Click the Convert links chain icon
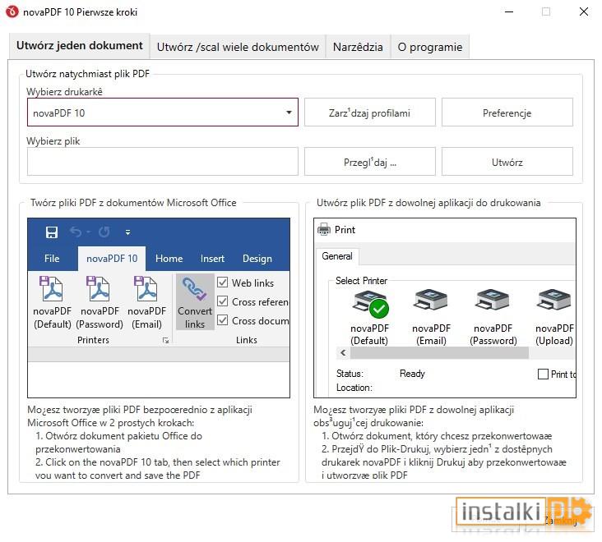The width and height of the screenshot is (602, 542). 195,288
